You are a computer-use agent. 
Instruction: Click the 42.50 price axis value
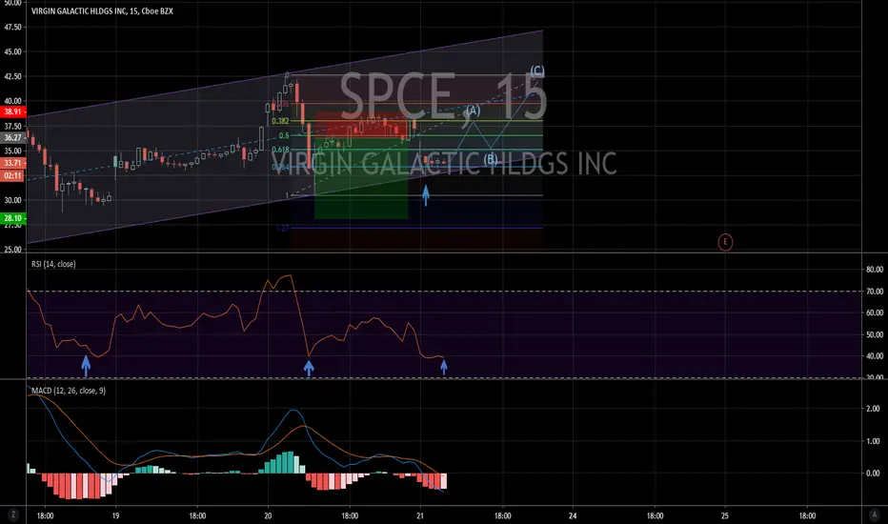pos(12,76)
